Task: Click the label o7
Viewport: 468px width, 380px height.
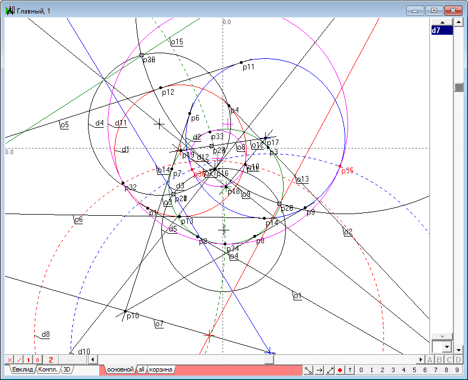Action: point(159,323)
